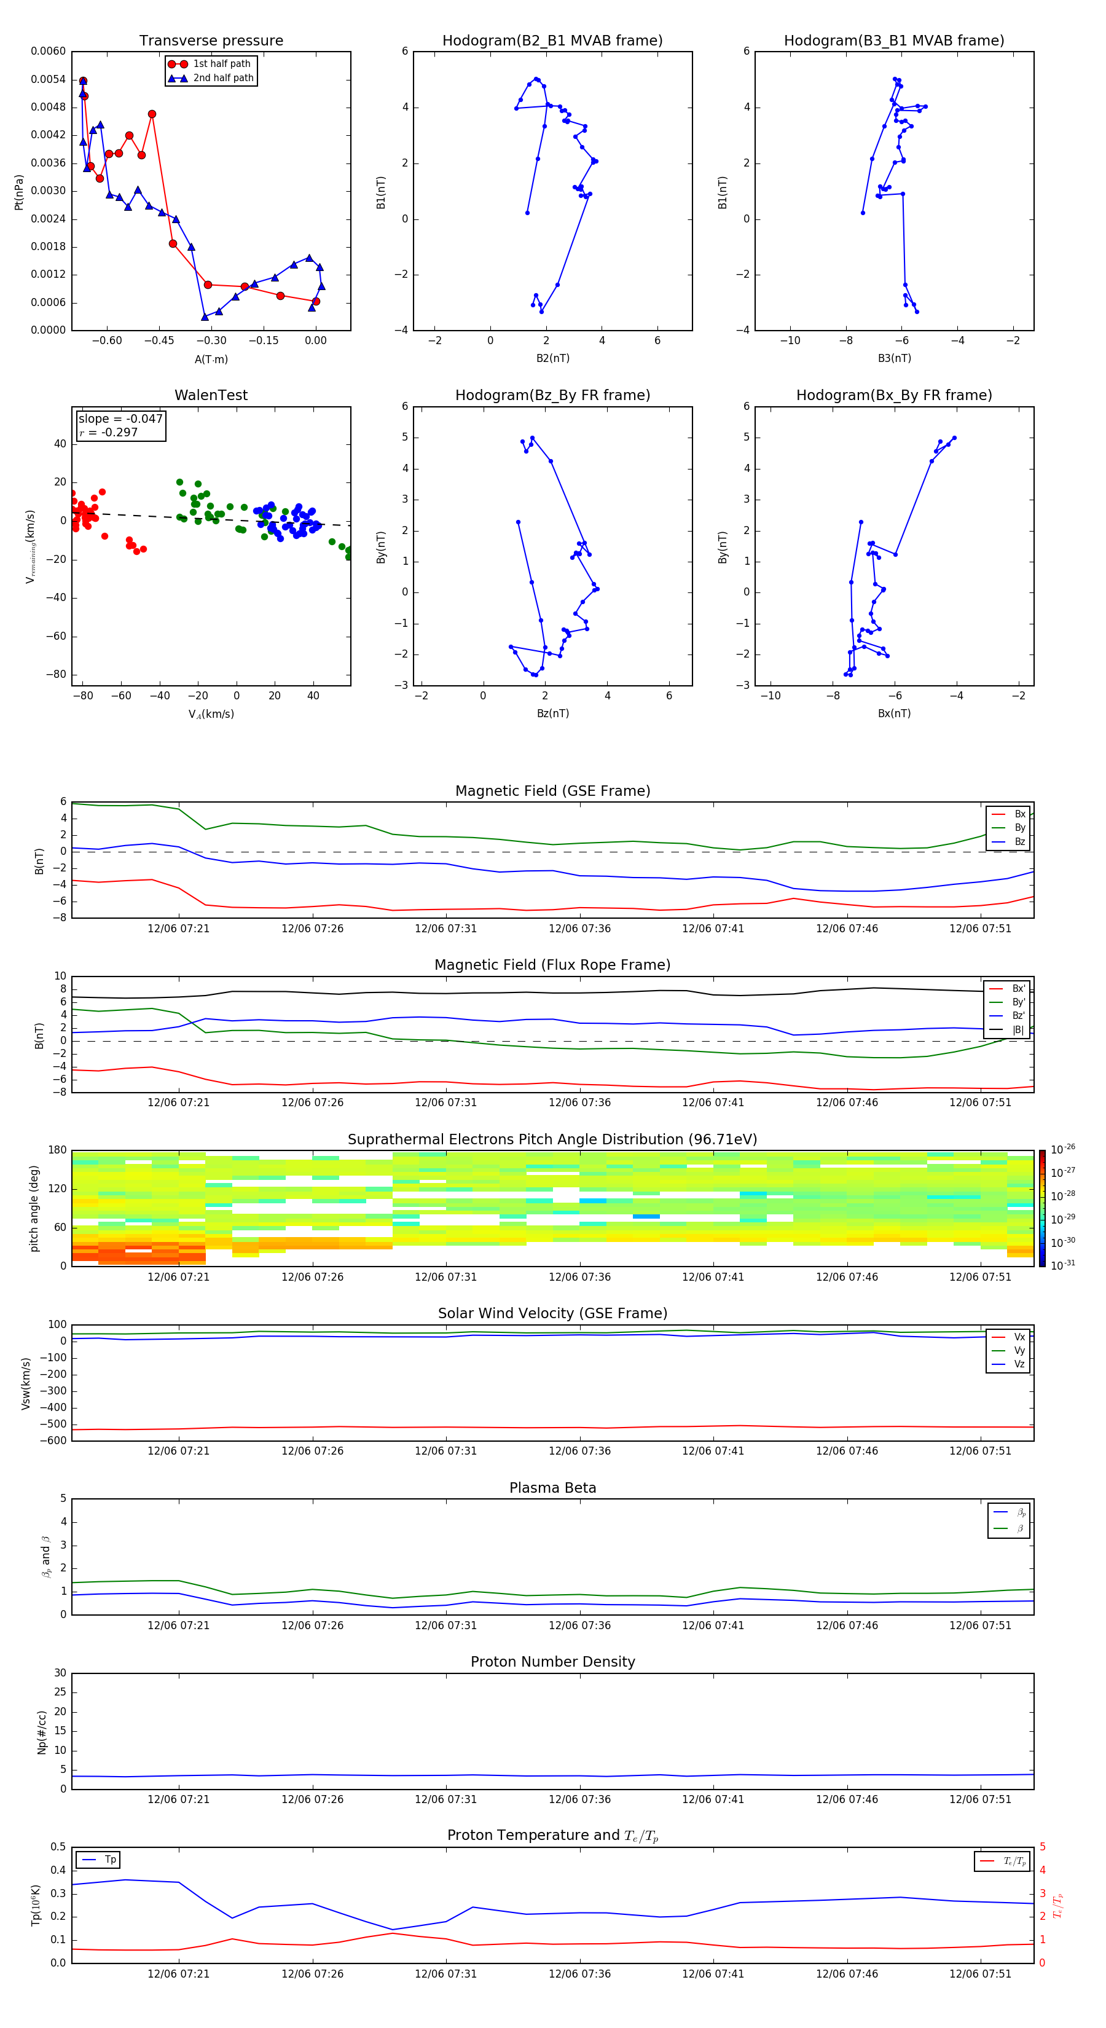Click the "Magnetic Field (GSE Frame)" title
Screen dimensions: 1106x2028
click(552, 791)
